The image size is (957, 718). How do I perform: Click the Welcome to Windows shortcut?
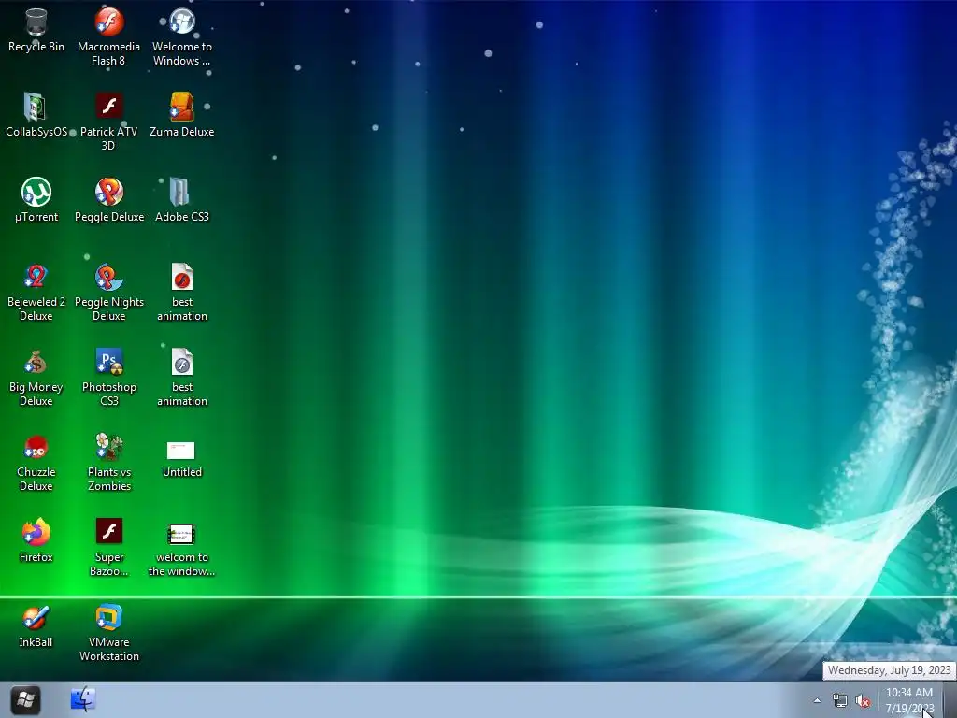pyautogui.click(x=182, y=36)
